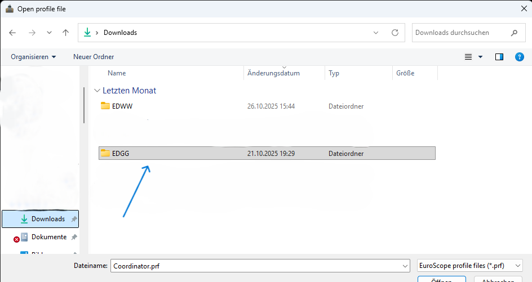532x282 pixels.
Task: Open Dokumente in the sidebar
Action: tap(49, 237)
